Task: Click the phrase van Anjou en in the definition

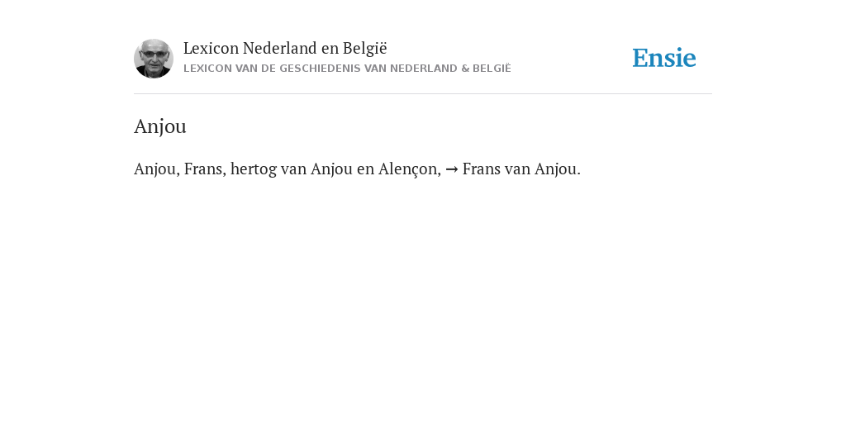Action: coord(327,169)
